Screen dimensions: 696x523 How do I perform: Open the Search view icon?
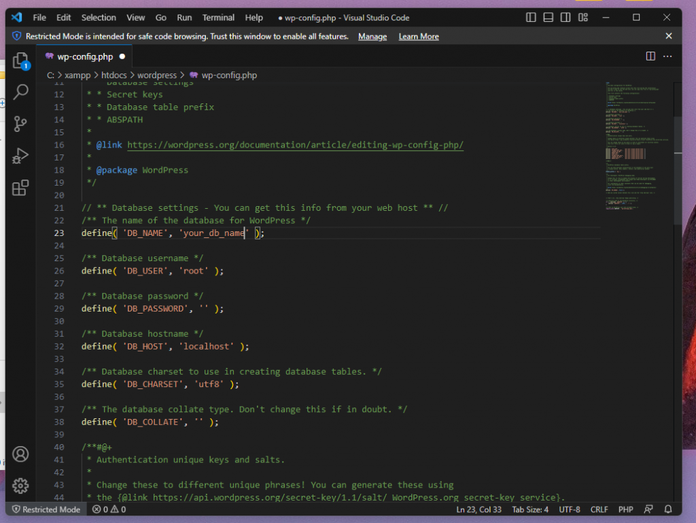[20, 92]
